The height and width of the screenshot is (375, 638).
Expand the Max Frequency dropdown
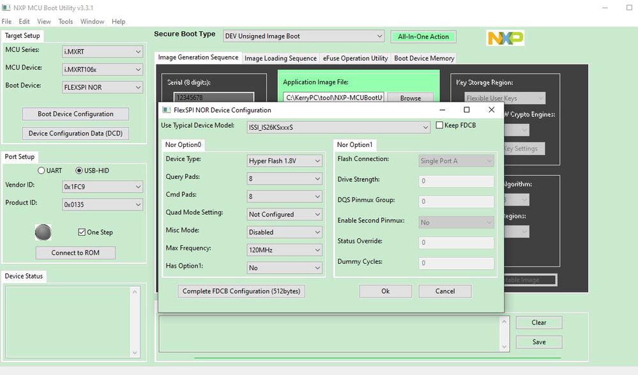[x=284, y=250]
